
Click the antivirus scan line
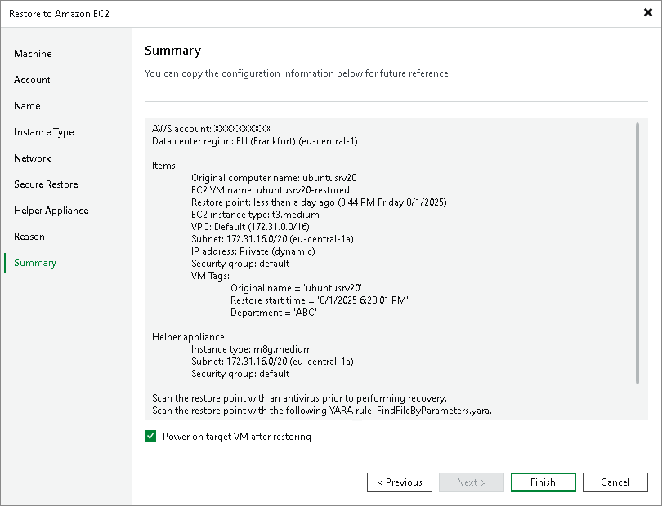299,397
